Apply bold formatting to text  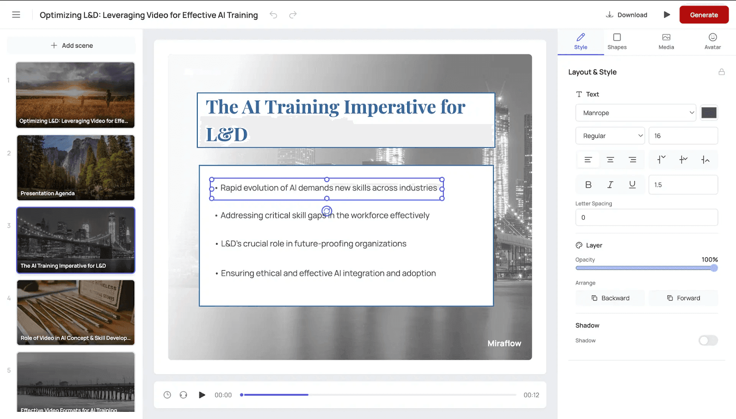(x=588, y=184)
